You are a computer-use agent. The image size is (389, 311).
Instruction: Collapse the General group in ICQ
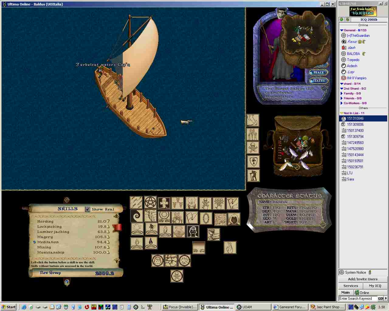coord(342,30)
